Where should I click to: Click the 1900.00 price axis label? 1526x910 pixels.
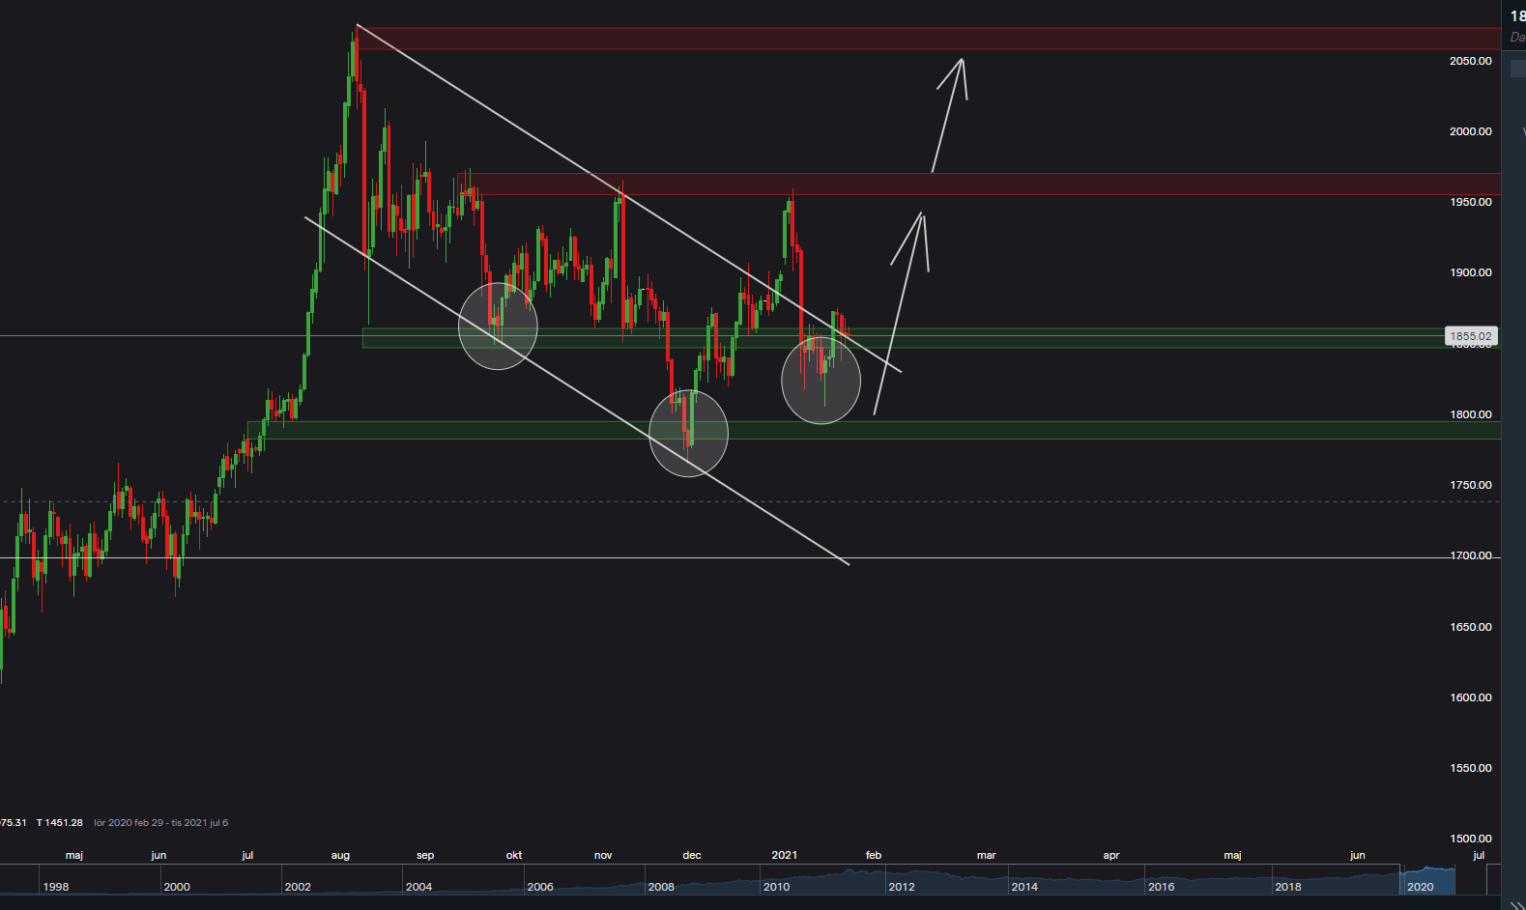coord(1470,272)
